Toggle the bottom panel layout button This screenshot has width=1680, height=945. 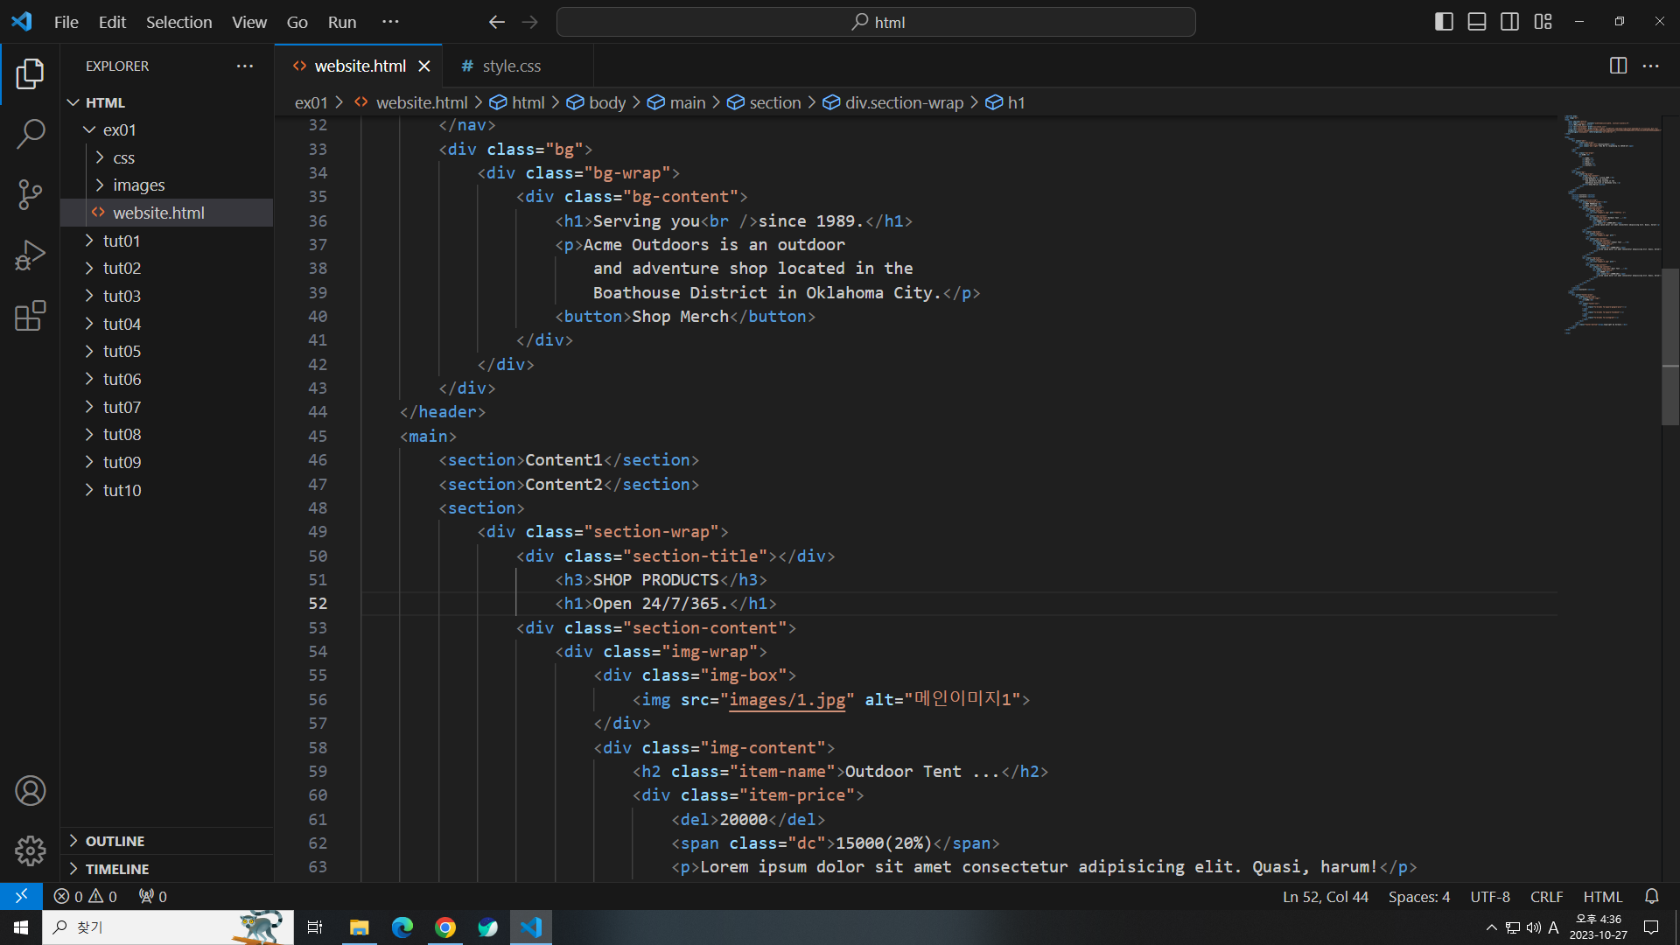[1477, 22]
